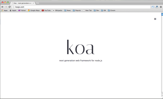
Task: Expand the Dev bookmarks folder
Action: (x=96, y=10)
